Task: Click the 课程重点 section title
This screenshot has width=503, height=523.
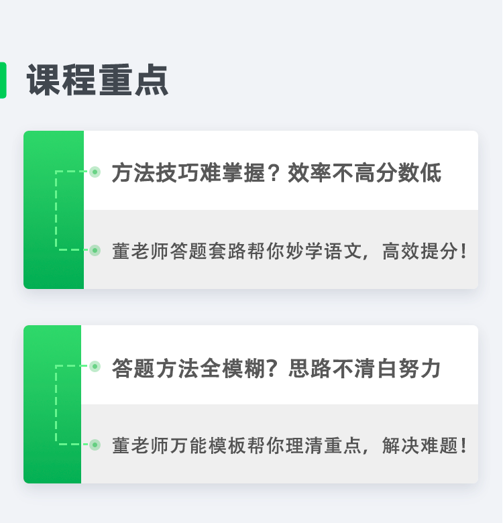Action: (98, 81)
